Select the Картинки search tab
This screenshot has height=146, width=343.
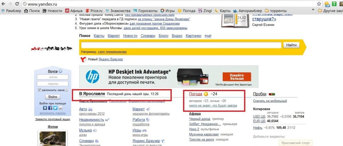tap(194, 36)
